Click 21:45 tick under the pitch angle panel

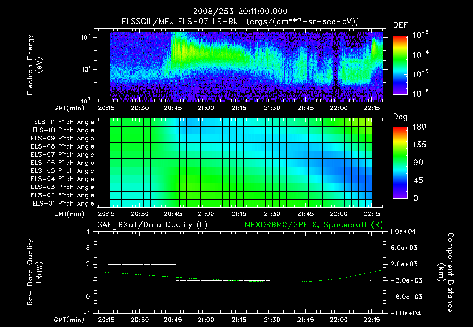pyautogui.click(x=305, y=214)
